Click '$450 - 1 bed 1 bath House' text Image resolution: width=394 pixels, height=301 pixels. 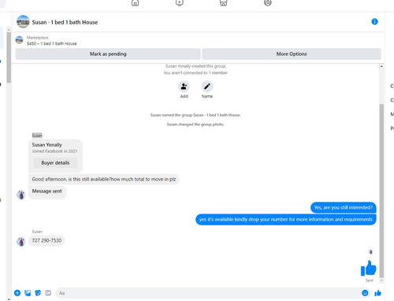(52, 43)
